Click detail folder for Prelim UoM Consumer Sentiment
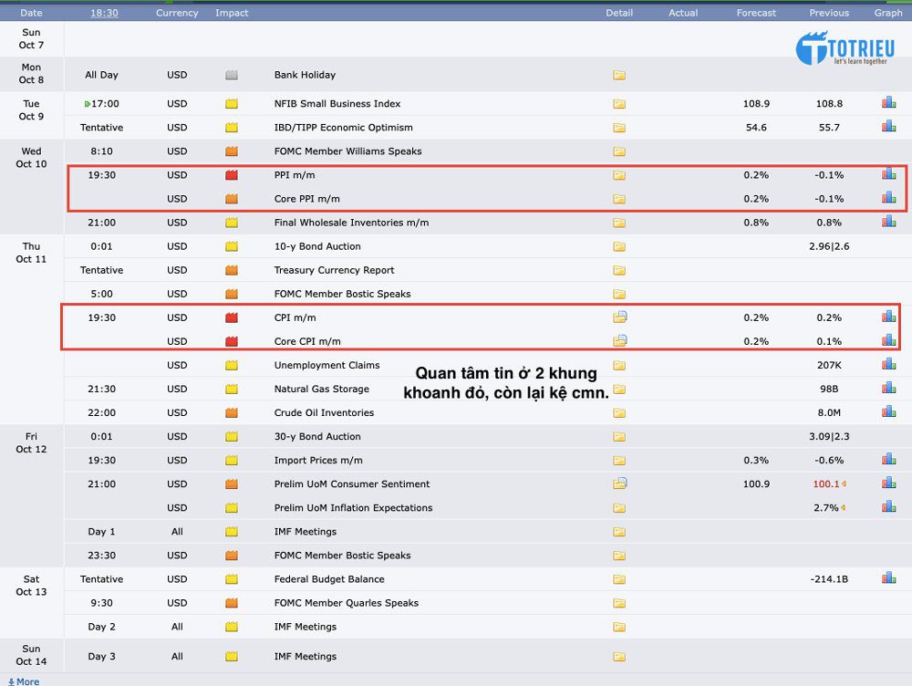This screenshot has width=912, height=686. 619,483
